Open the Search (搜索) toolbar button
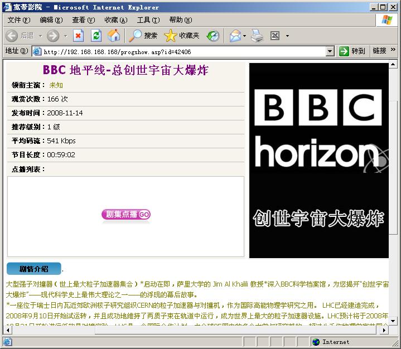Viewport: 401px width, 349px height. pyautogui.click(x=143, y=36)
